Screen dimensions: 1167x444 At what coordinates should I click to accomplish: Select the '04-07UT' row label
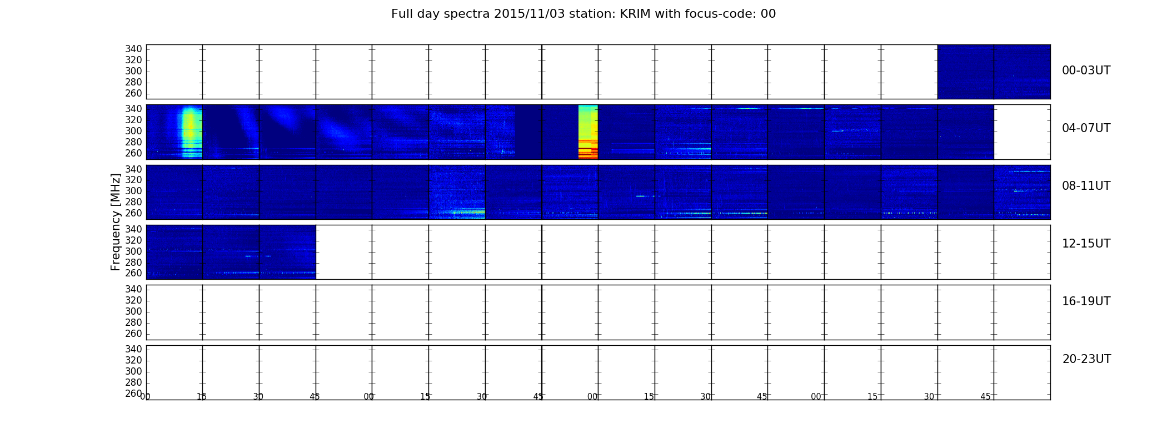tap(1086, 128)
